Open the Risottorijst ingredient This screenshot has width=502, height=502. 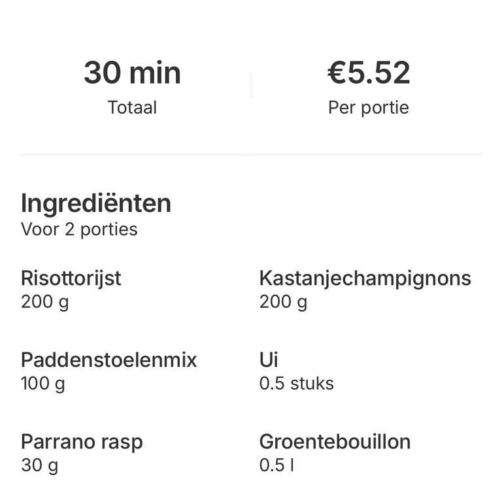pos(71,278)
